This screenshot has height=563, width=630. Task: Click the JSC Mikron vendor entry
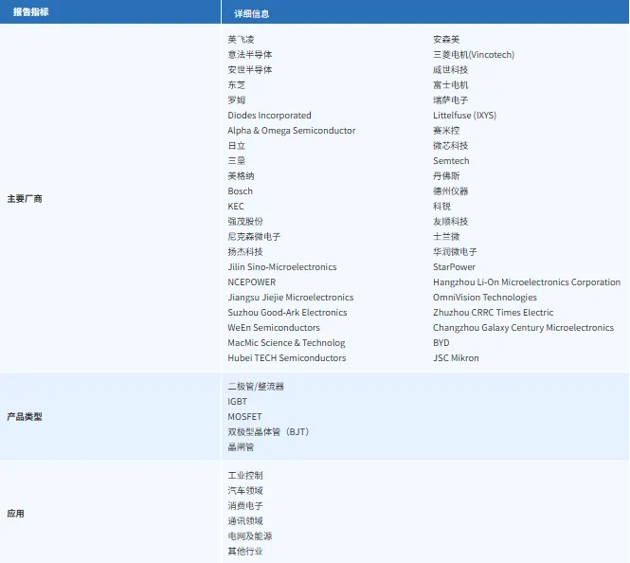(x=456, y=358)
